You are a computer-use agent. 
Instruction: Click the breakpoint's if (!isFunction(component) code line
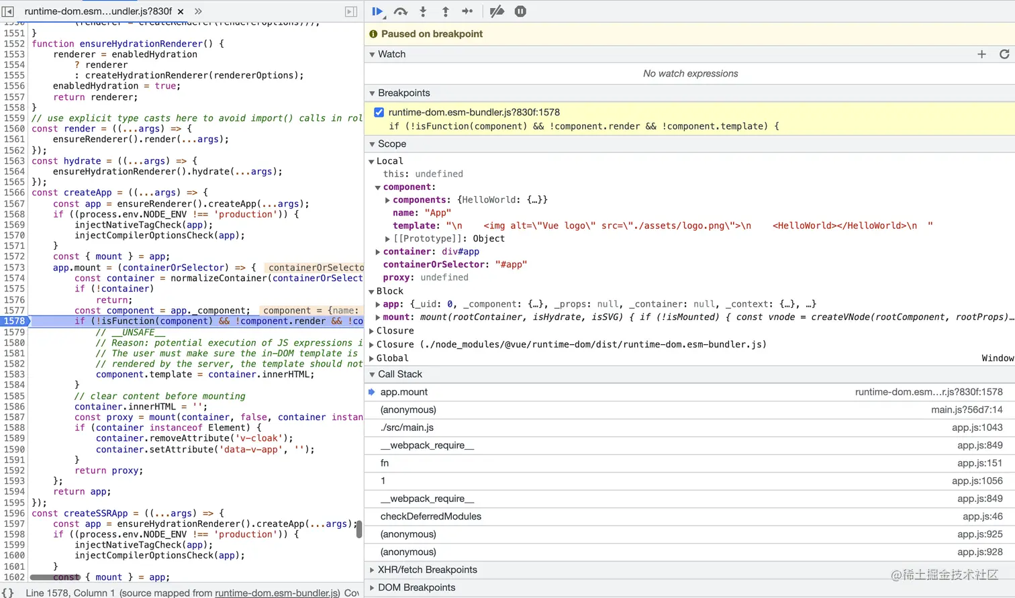coord(584,126)
